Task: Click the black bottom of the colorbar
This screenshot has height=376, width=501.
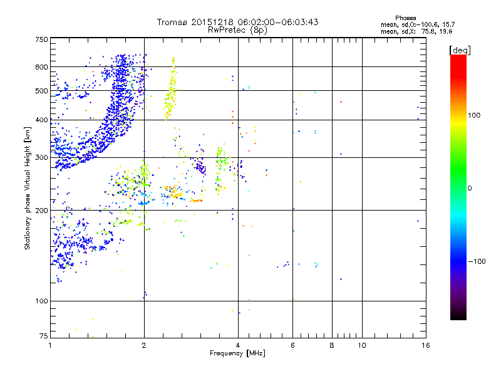Action: (458, 315)
